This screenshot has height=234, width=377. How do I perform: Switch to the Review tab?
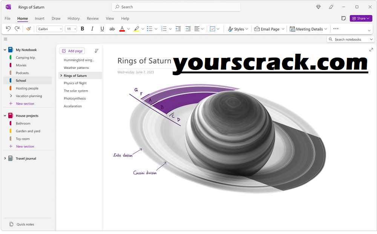[93, 18]
